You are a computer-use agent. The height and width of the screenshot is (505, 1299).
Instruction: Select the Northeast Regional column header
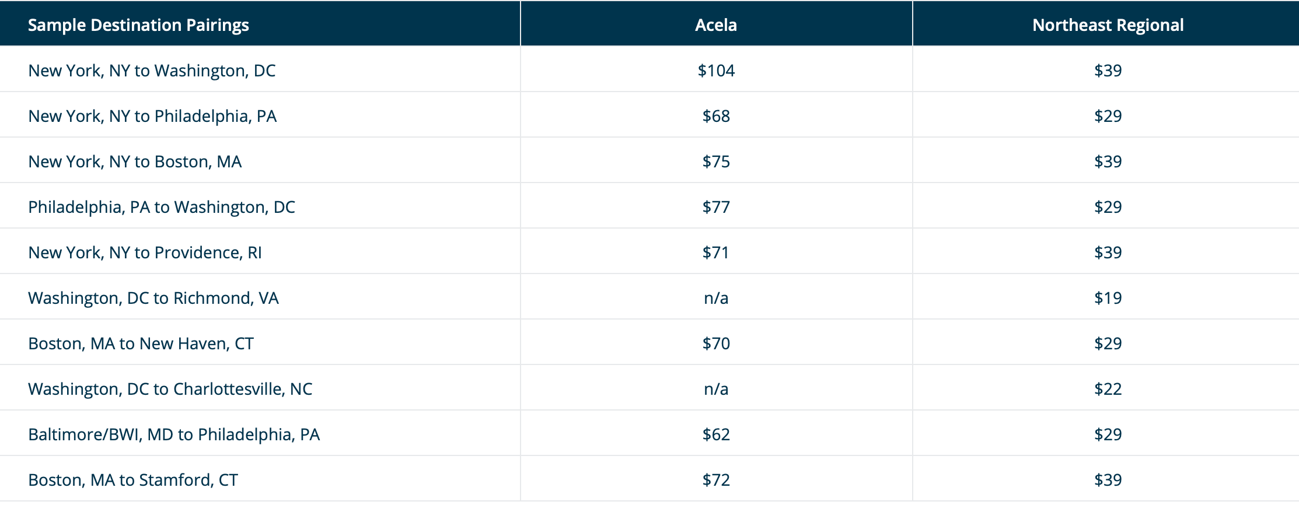tap(1108, 25)
